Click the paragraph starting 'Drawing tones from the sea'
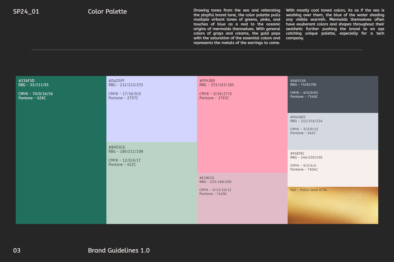 click(x=237, y=26)
